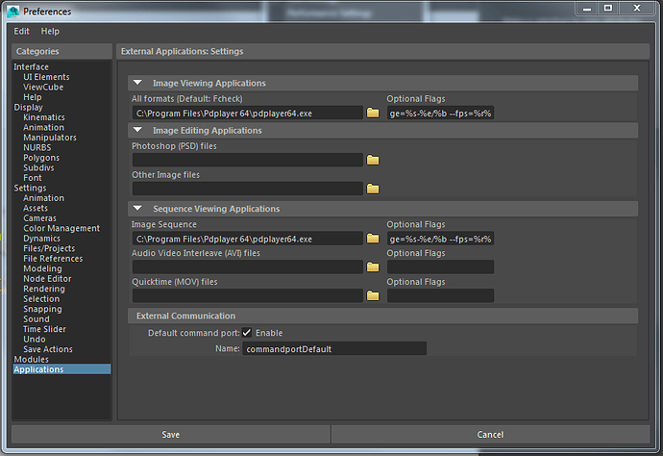This screenshot has height=456, width=663.
Task: Open the Edit menu
Action: pyautogui.click(x=21, y=32)
